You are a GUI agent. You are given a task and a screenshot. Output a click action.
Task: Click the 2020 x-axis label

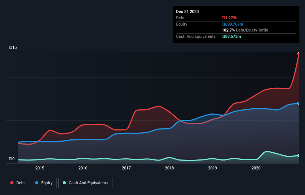click(256, 168)
